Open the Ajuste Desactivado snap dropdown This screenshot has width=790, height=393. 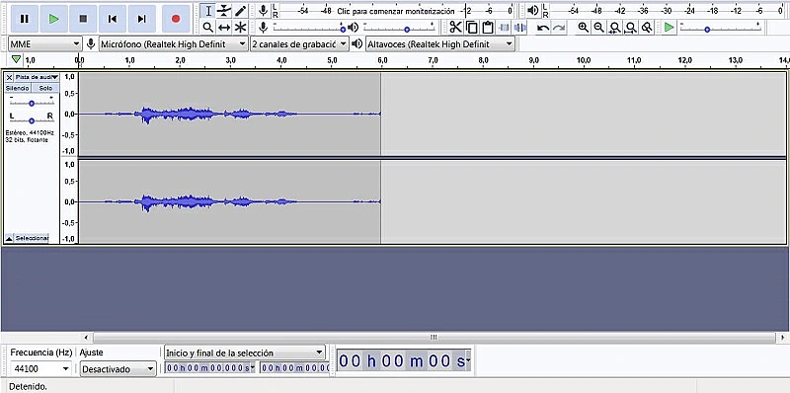point(118,369)
